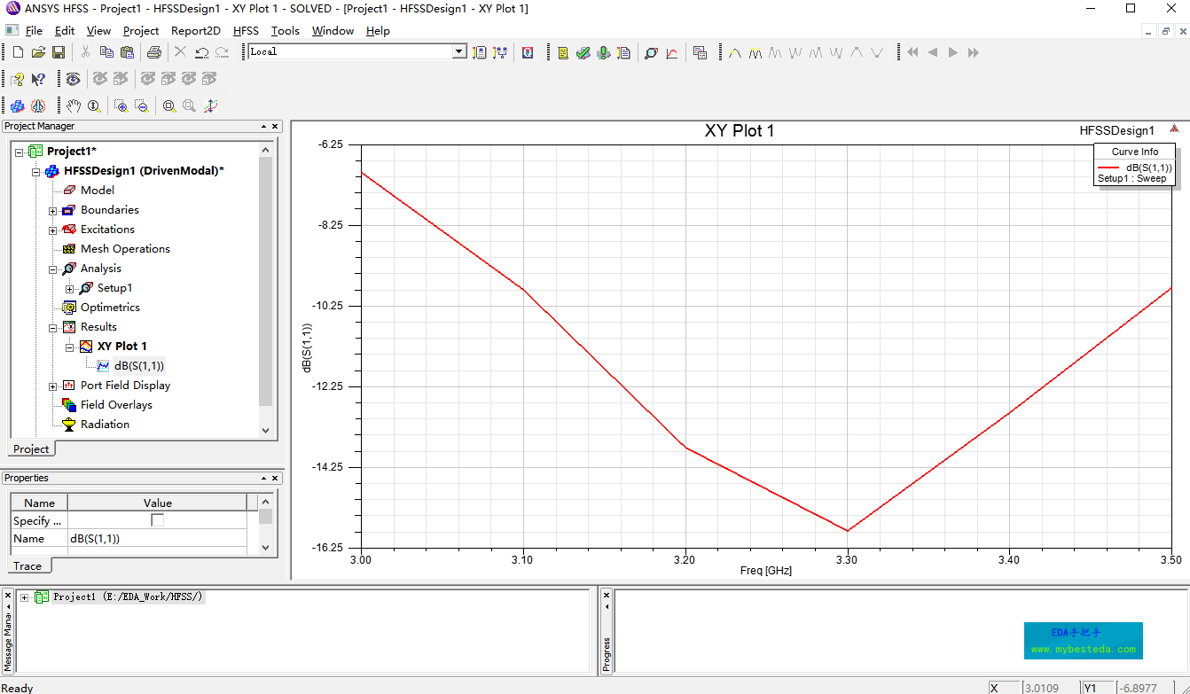Switch to the Trace tab
1190x694 pixels.
coord(27,565)
